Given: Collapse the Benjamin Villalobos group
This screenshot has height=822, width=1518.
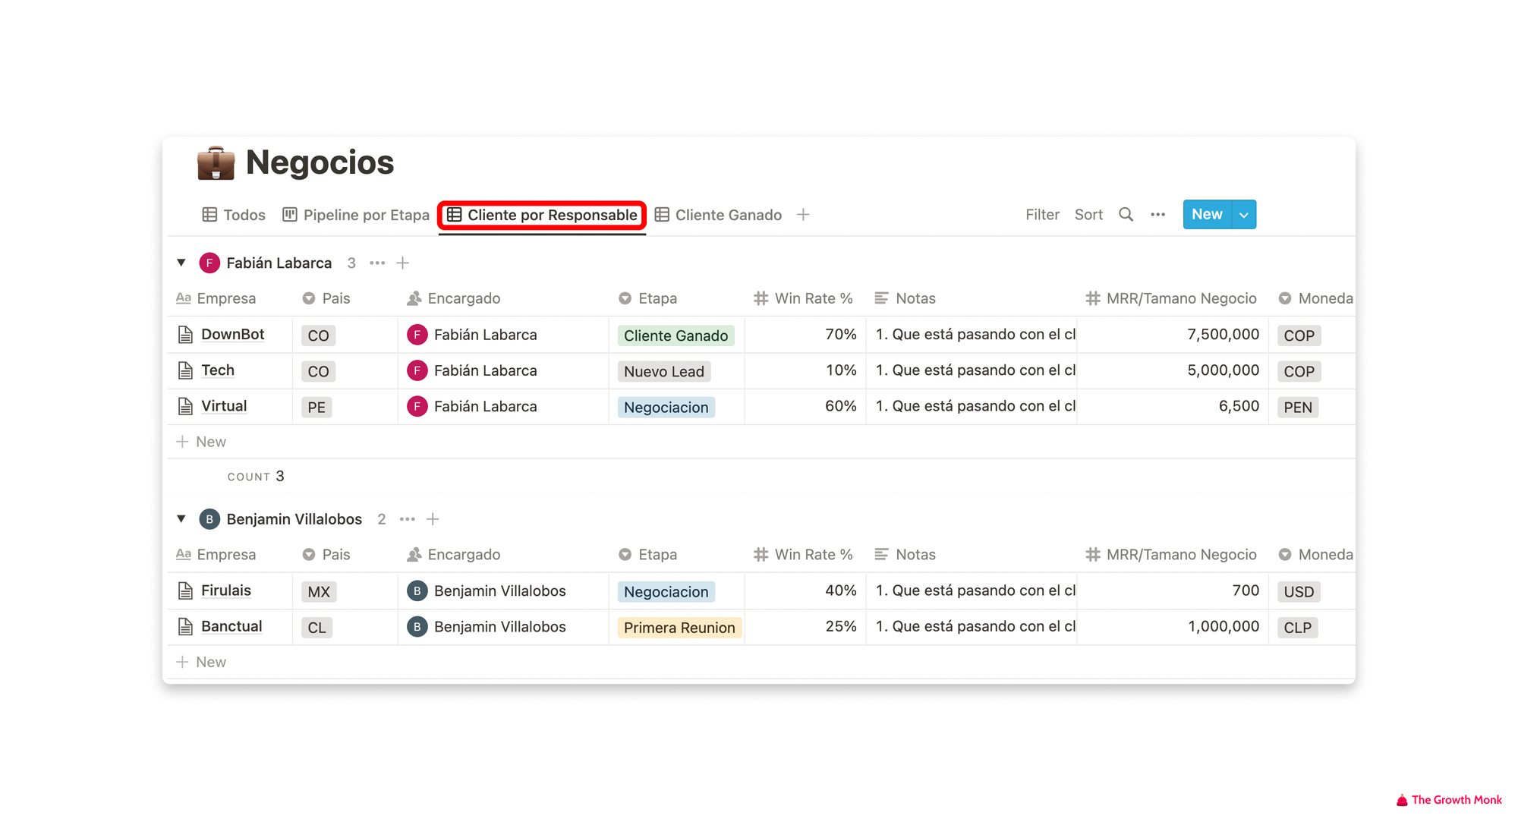Looking at the screenshot, I should pos(181,519).
